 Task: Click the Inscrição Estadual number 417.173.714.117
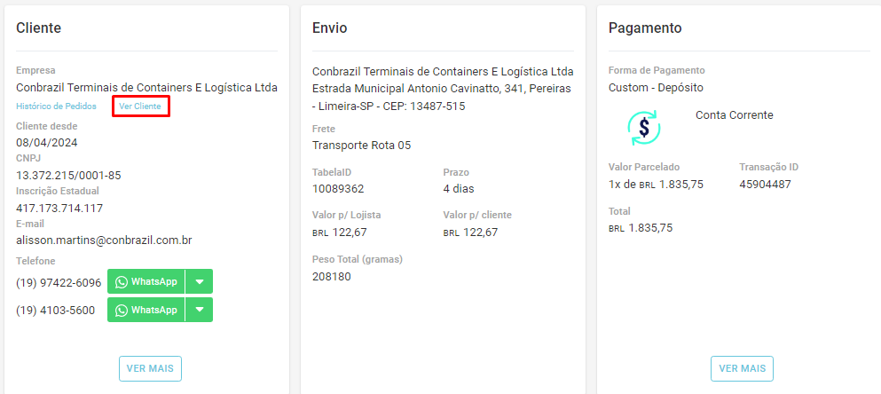pyautogui.click(x=59, y=209)
